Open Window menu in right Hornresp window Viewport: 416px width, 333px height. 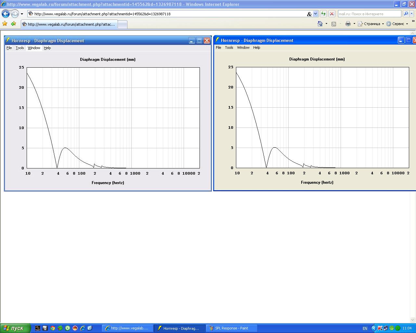click(x=243, y=47)
